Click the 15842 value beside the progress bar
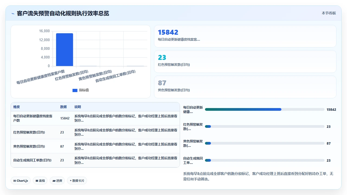Viewport: 347px width, 195px height. [331, 110]
